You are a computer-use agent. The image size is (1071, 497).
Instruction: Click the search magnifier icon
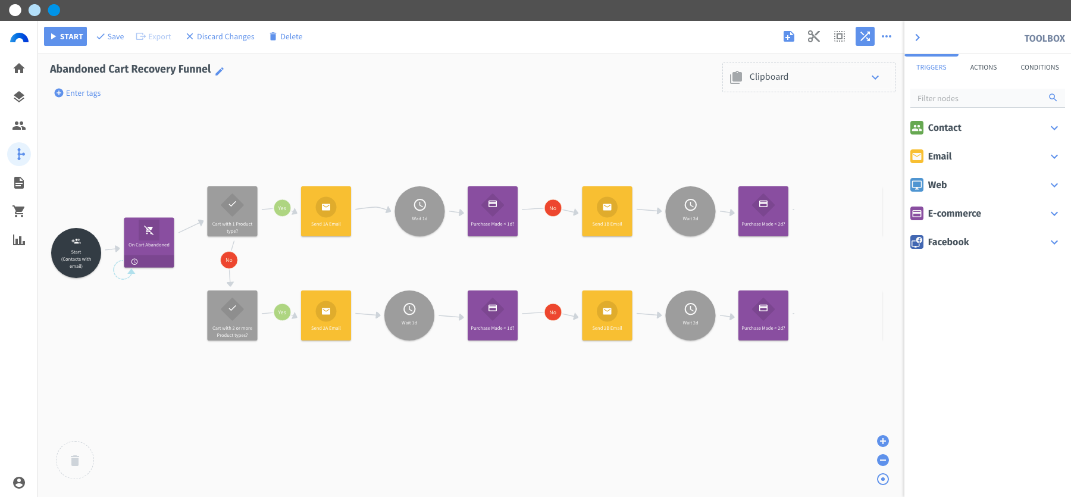pyautogui.click(x=1053, y=98)
